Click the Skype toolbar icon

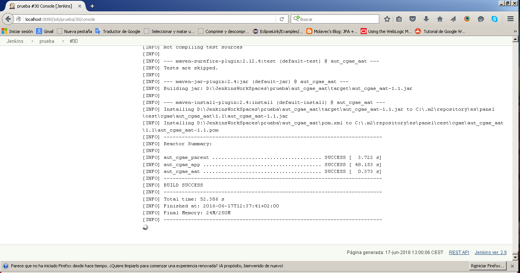(495, 19)
